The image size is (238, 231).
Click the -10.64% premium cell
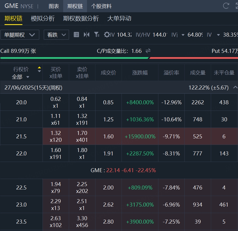point(171,119)
